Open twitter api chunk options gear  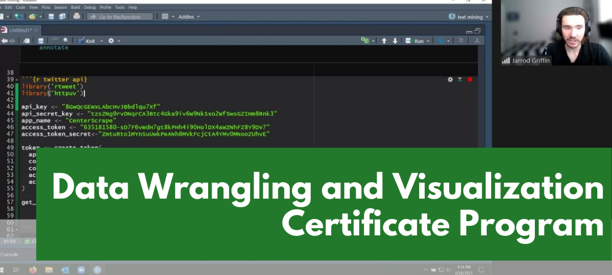[x=450, y=79]
